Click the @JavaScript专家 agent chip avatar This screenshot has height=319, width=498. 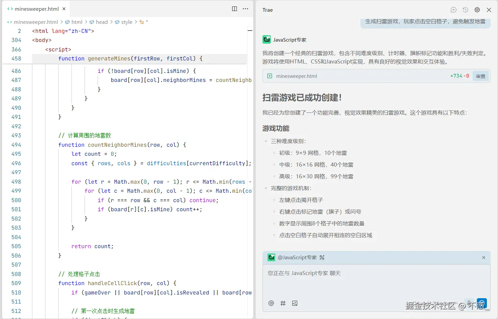click(271, 258)
